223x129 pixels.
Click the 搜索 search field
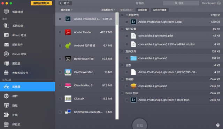pos(181,3)
